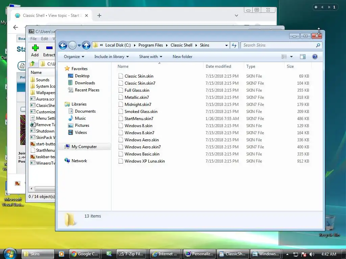Screen dimensions: 346x259
Task: Select Wallpapers folder in 7-Zip window
Action: point(43,92)
